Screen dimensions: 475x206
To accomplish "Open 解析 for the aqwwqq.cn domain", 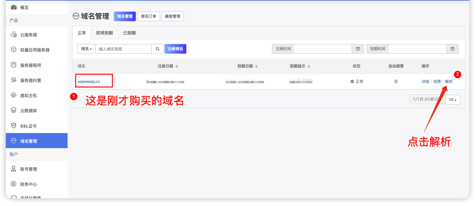I will (x=449, y=81).
